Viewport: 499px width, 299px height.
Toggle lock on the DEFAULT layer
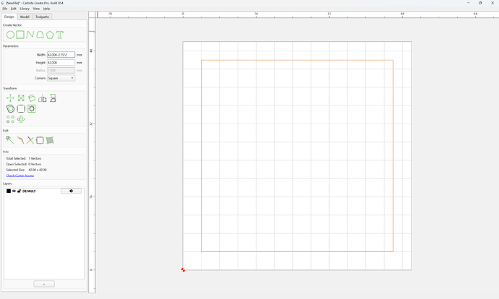[x=19, y=191]
